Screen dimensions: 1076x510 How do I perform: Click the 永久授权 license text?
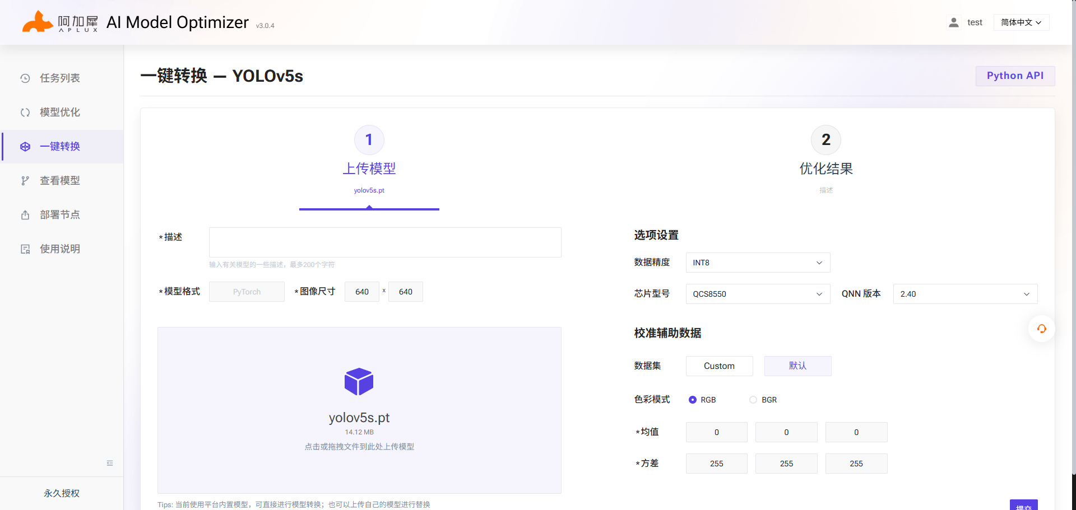(x=62, y=493)
